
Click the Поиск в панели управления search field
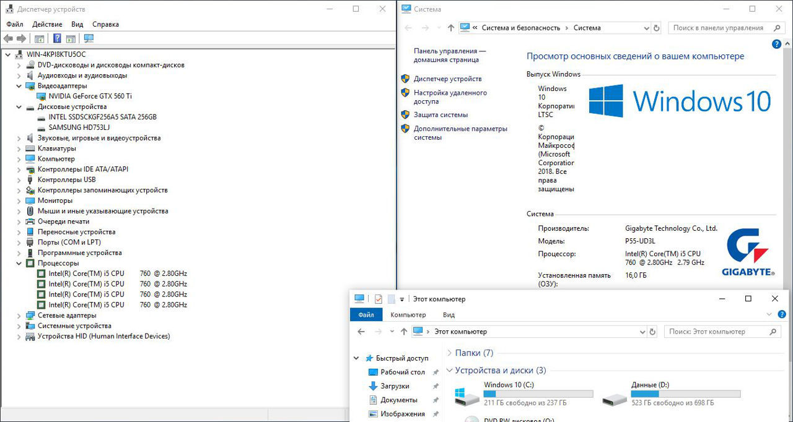(722, 28)
